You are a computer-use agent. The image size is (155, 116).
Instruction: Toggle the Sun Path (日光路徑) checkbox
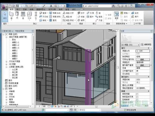(x=137, y=74)
